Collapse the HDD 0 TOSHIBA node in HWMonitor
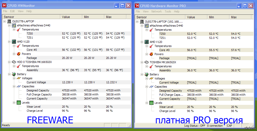 point(9,62)
